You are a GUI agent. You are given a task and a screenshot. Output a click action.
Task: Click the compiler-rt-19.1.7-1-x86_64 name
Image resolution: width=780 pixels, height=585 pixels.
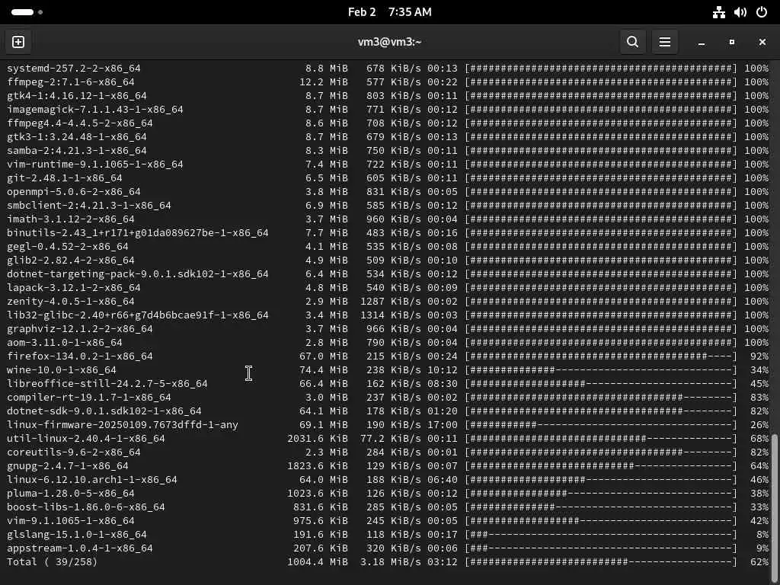[x=89, y=398]
